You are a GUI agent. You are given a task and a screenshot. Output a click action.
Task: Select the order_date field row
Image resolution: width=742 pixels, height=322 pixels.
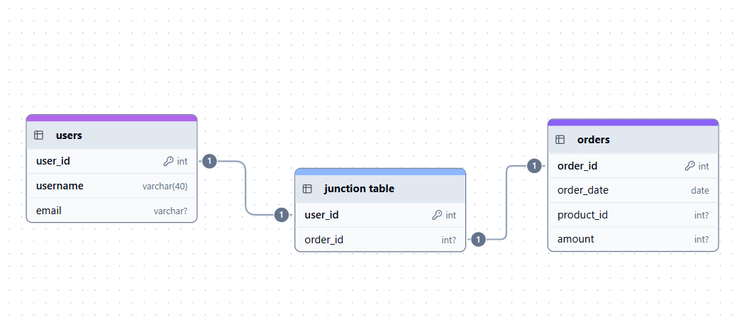coord(633,190)
